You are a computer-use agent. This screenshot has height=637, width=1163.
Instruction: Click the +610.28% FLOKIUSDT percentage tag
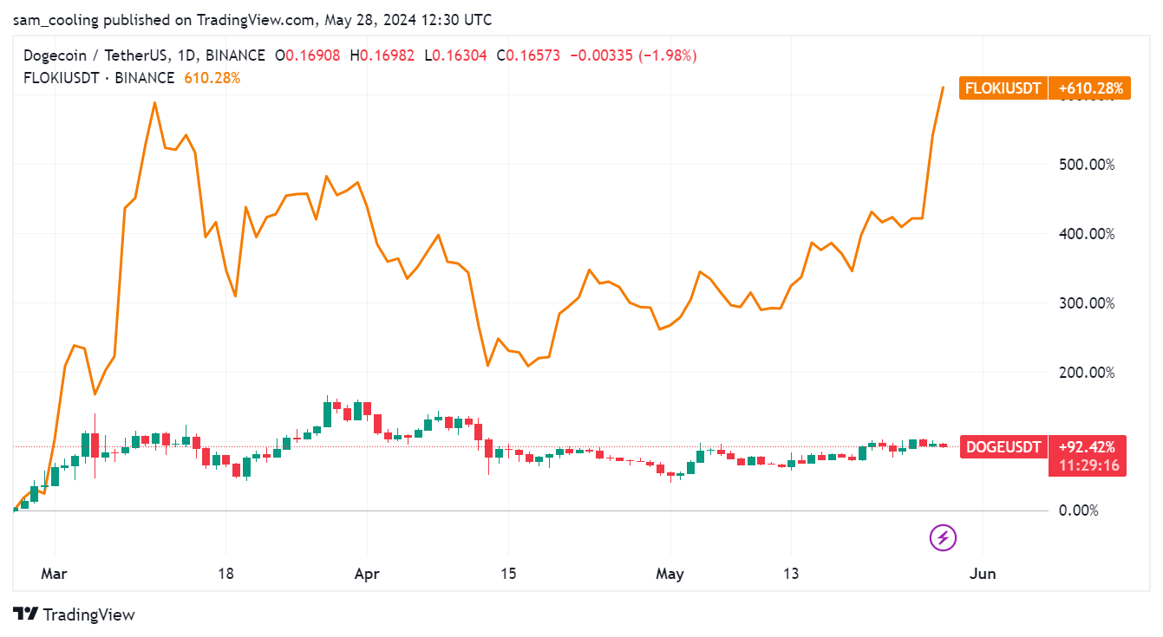(1089, 88)
